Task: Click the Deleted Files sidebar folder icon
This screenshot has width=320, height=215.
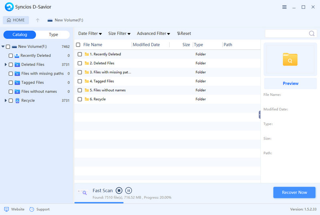Action: [x=17, y=64]
